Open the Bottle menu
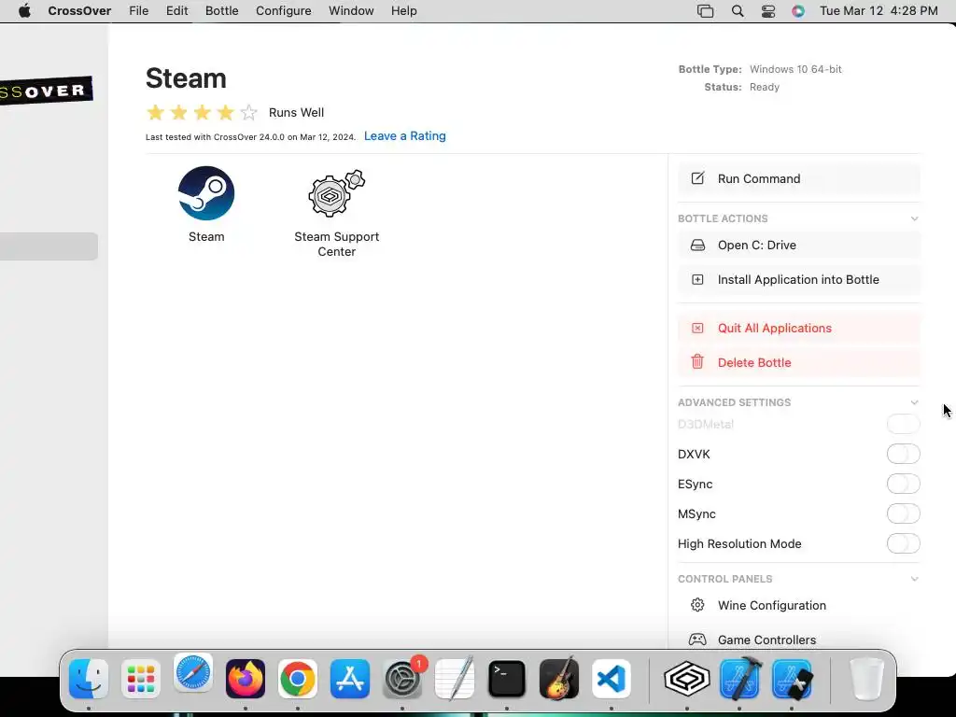Viewport: 956px width, 717px height. click(221, 11)
